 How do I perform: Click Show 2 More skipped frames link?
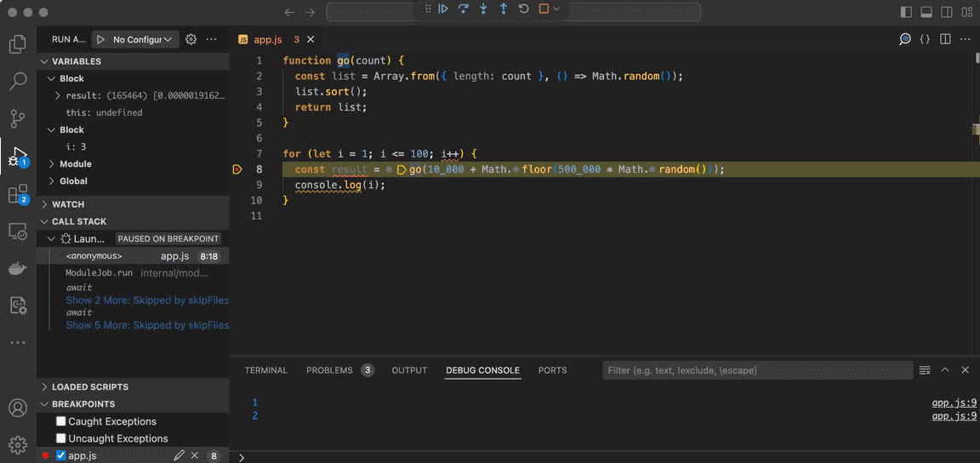[x=147, y=300]
